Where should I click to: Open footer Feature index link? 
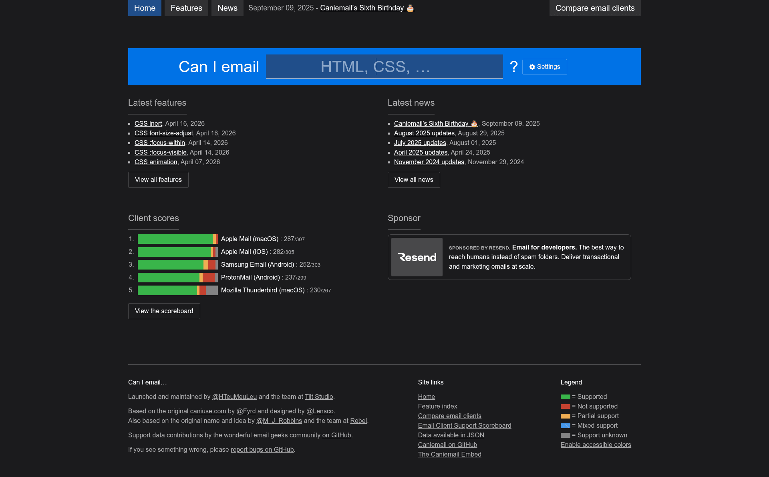click(437, 407)
